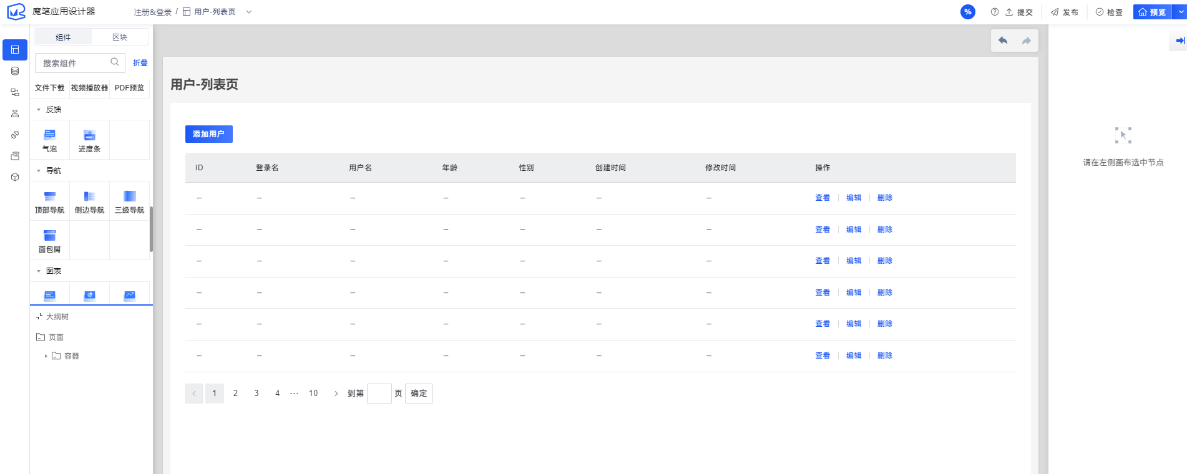Viewport: 1187px width, 474px height.
Task: Select the 面包屑 component
Action: [50, 241]
